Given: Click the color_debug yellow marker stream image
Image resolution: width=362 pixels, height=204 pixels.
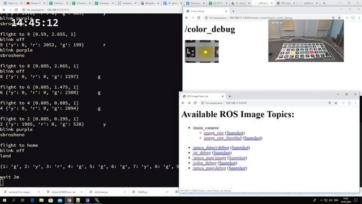Looking at the screenshot, I should coord(202,52).
